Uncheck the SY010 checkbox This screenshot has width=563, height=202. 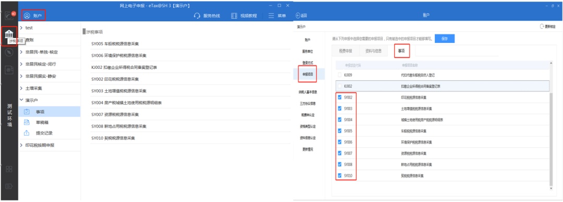click(x=340, y=175)
